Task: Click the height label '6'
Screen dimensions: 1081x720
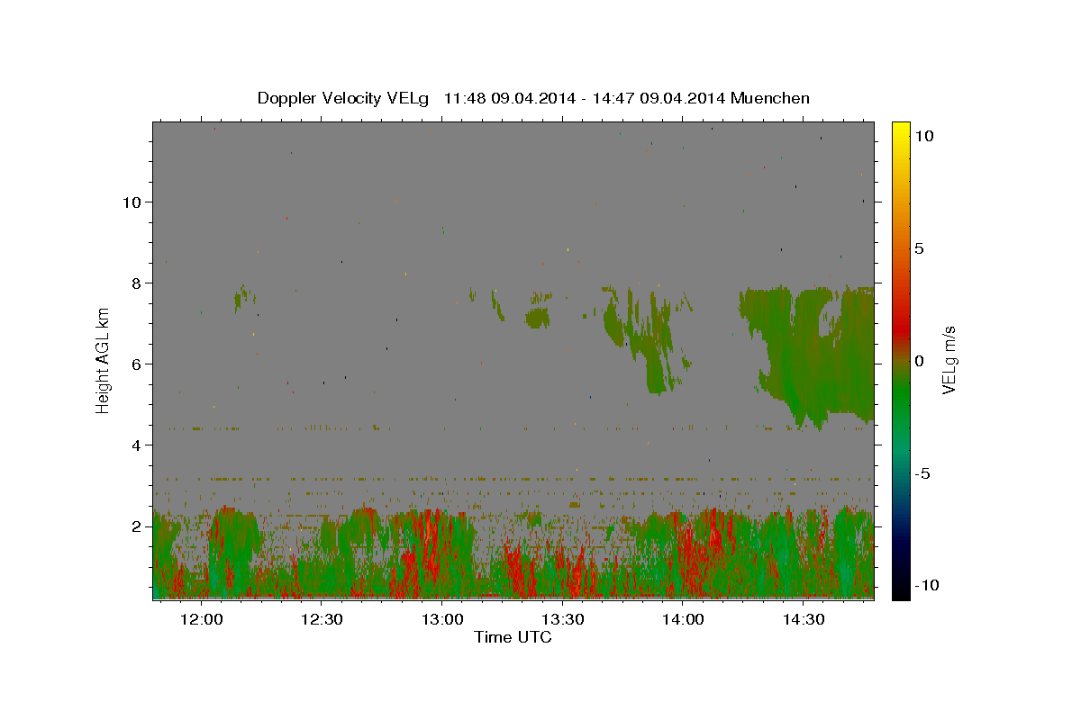Action: coord(136,364)
